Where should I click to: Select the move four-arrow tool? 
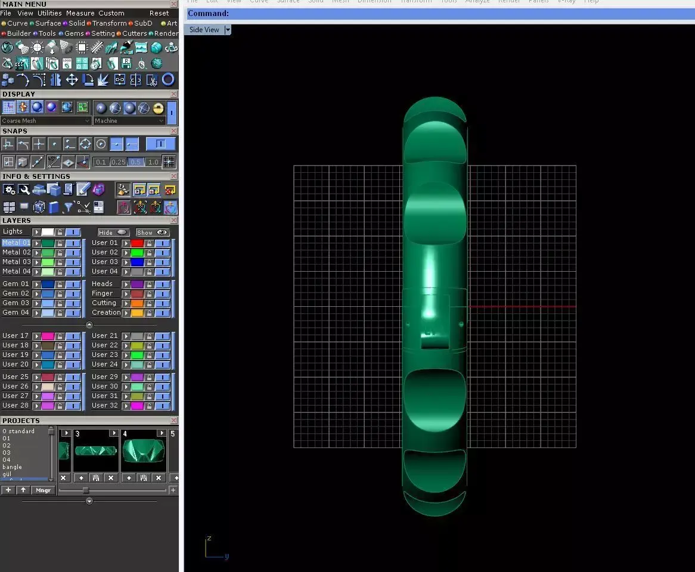pos(72,80)
